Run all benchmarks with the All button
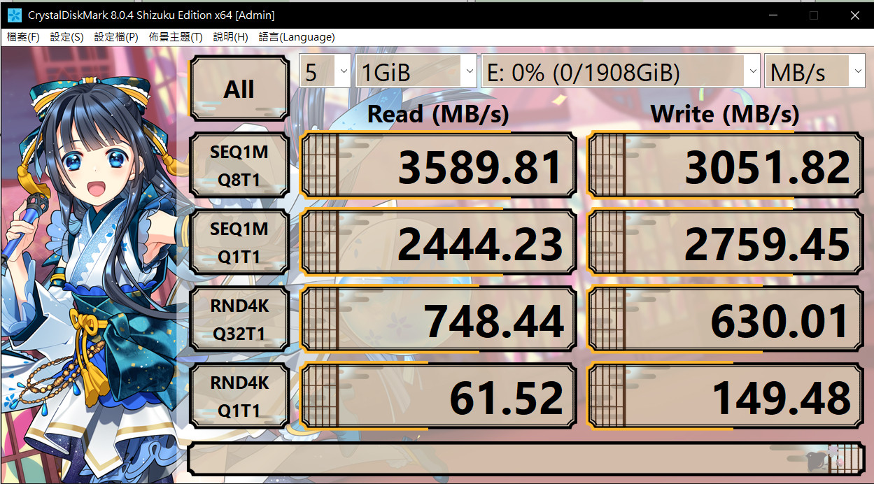Screen dimensions: 874x484 (x=239, y=89)
